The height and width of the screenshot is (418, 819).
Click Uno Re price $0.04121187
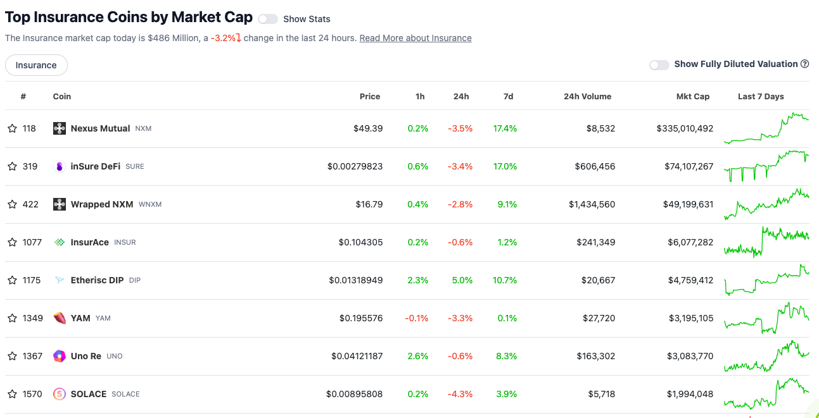(357, 356)
